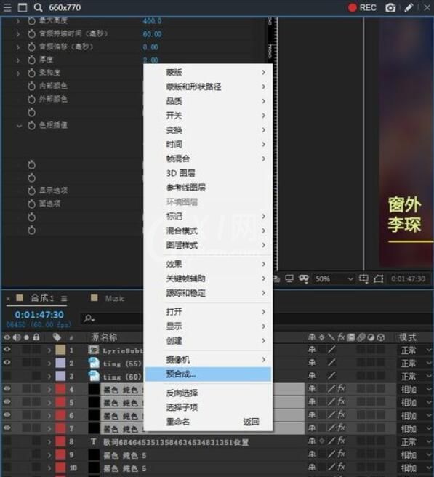Show layer 3 timg (60) via eye box

(x=7, y=376)
